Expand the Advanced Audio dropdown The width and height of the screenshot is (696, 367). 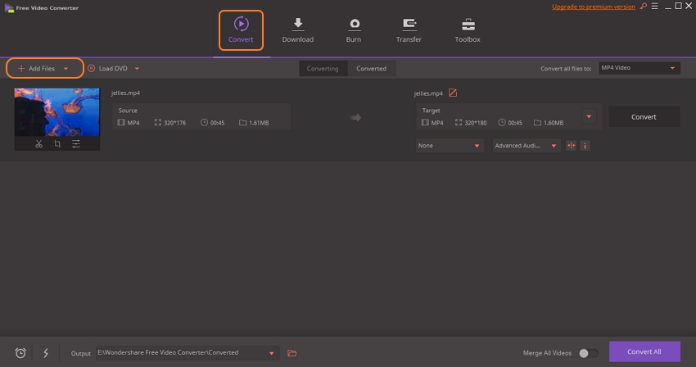tap(527, 146)
